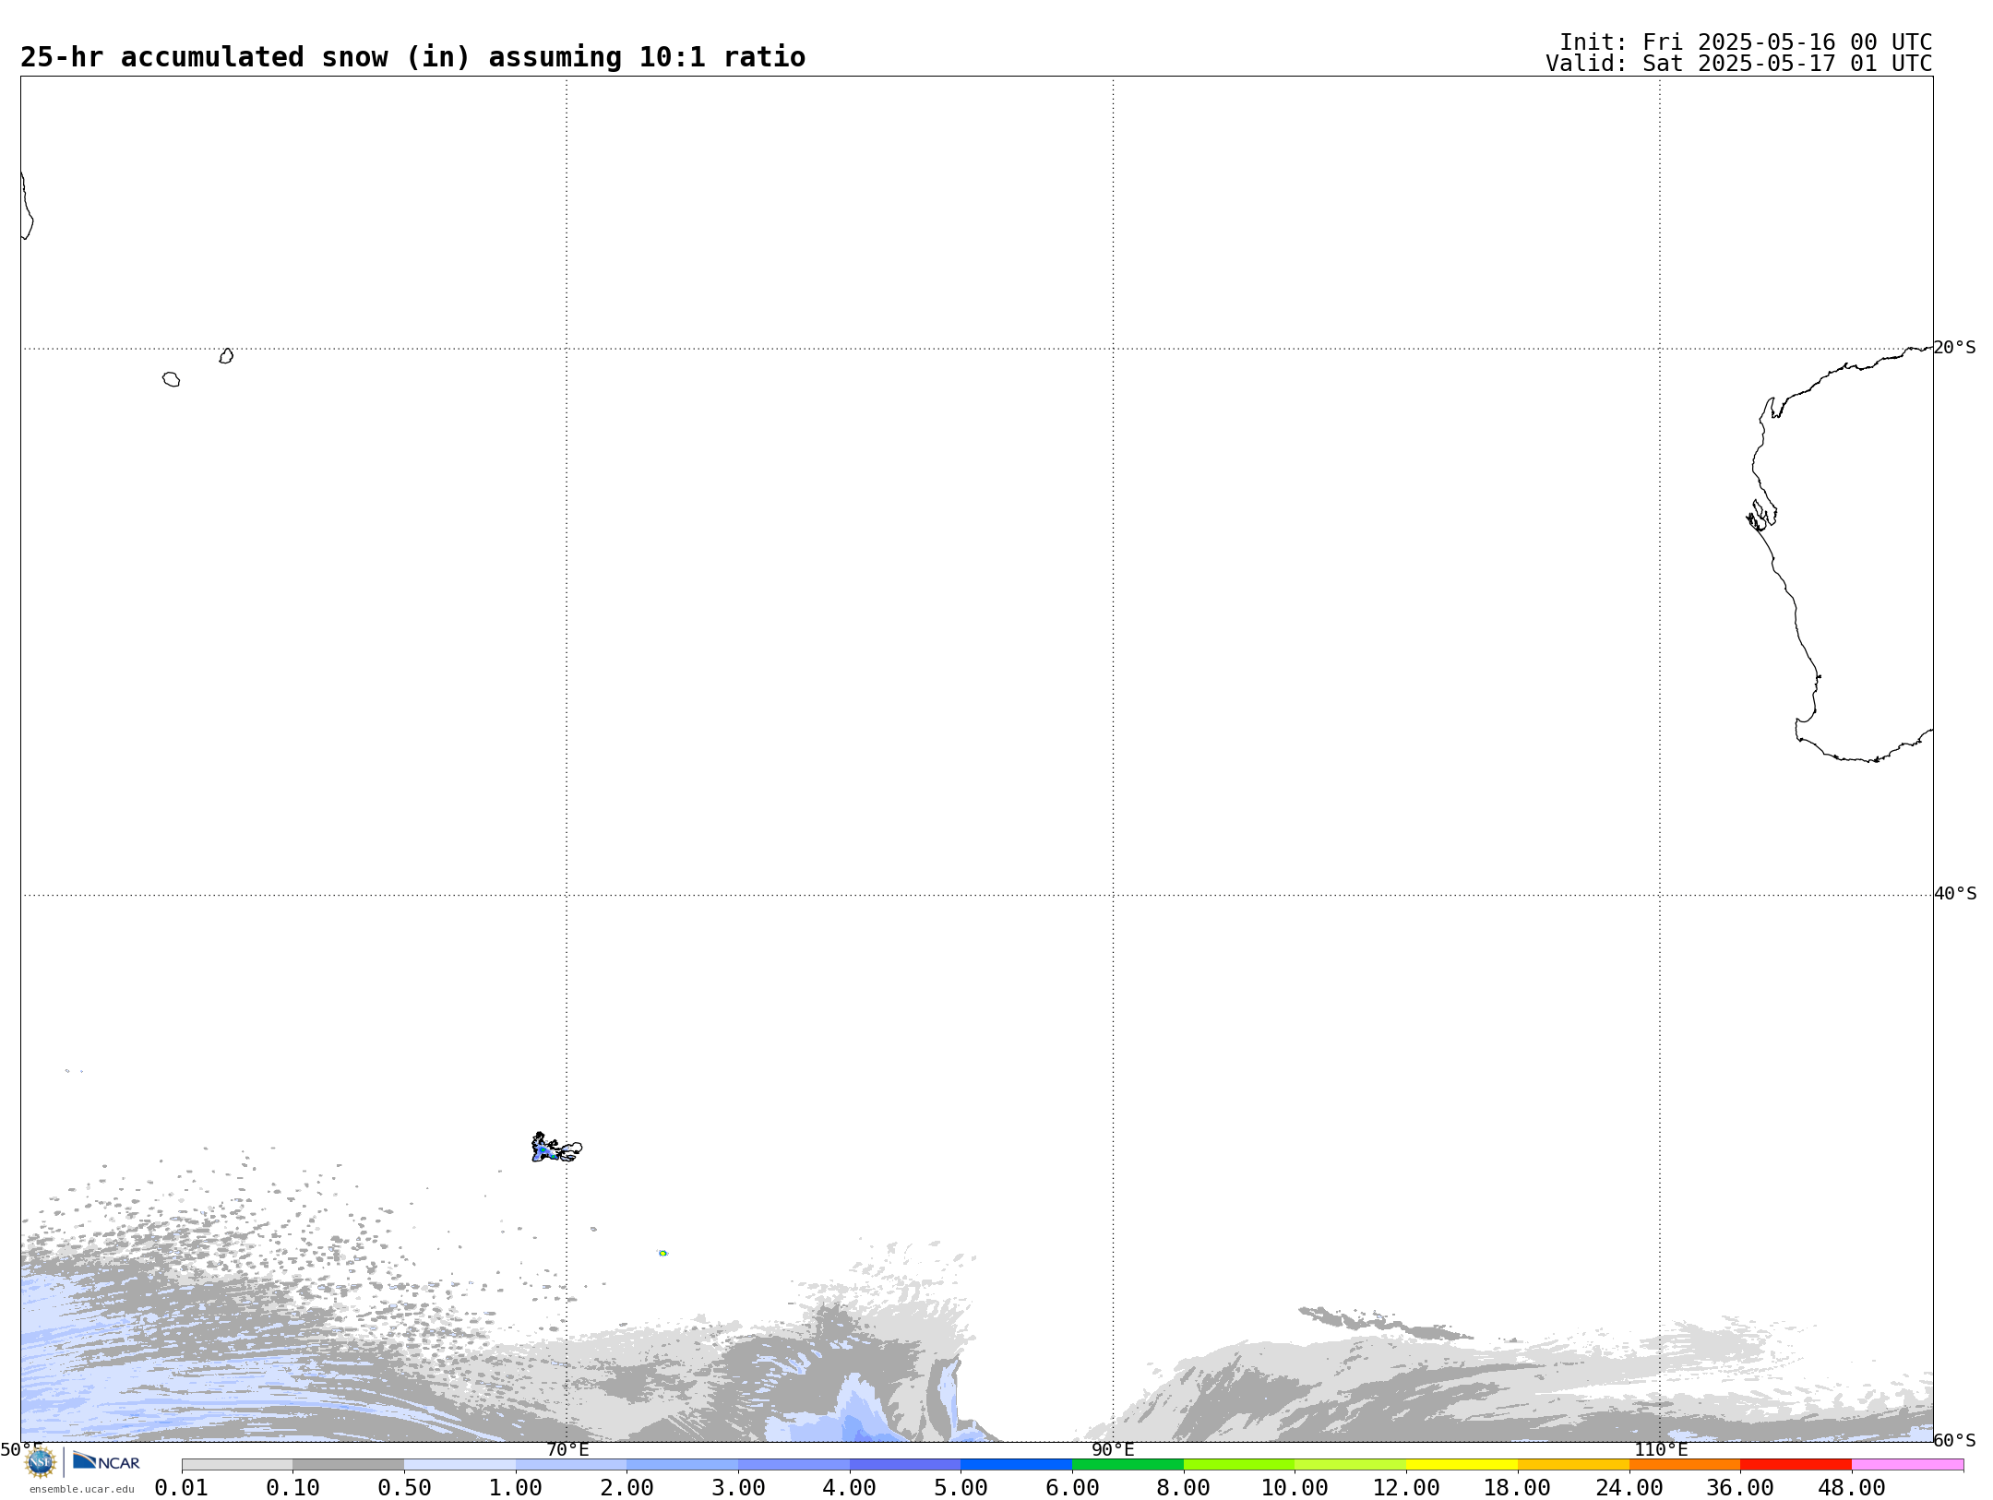Click the Réunion island outline

pyautogui.click(x=171, y=379)
